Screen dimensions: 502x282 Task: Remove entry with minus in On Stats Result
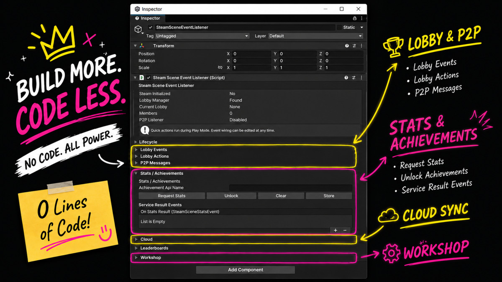coord(345,230)
